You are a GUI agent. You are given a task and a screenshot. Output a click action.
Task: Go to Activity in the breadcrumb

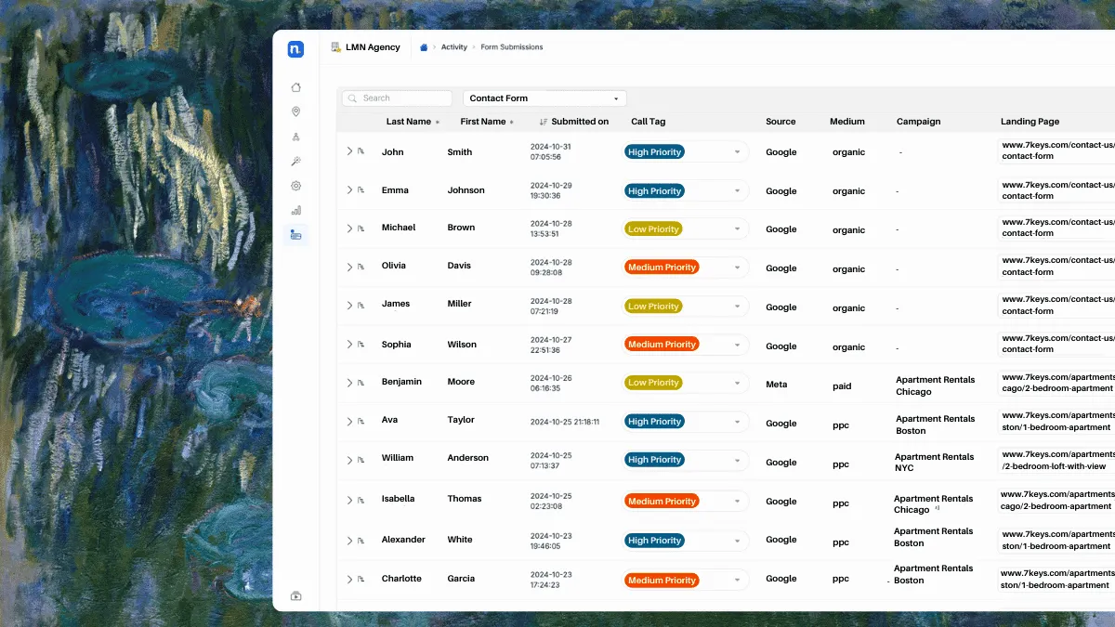pyautogui.click(x=454, y=47)
